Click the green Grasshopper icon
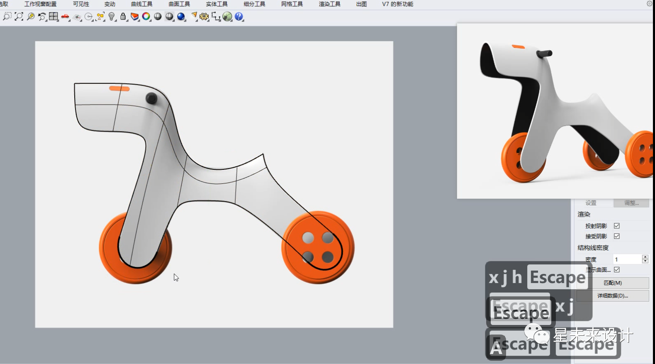655x364 pixels. pyautogui.click(x=227, y=17)
